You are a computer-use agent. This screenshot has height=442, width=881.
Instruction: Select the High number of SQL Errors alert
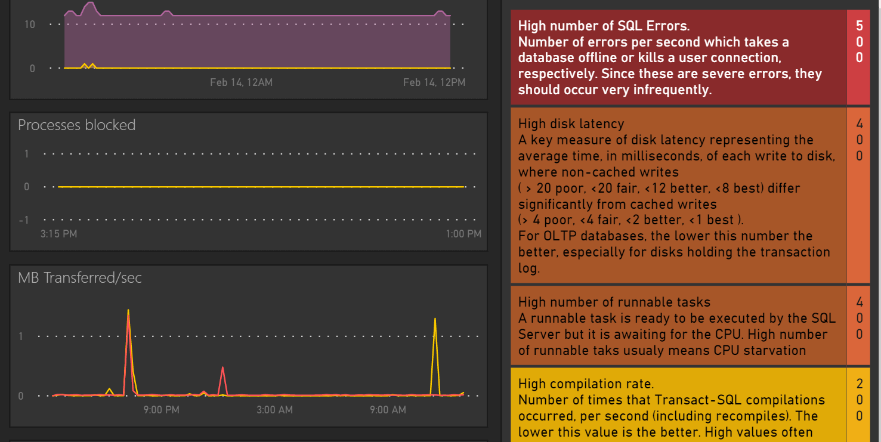[x=679, y=58]
